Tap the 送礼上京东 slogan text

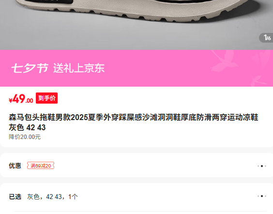tap(79, 68)
